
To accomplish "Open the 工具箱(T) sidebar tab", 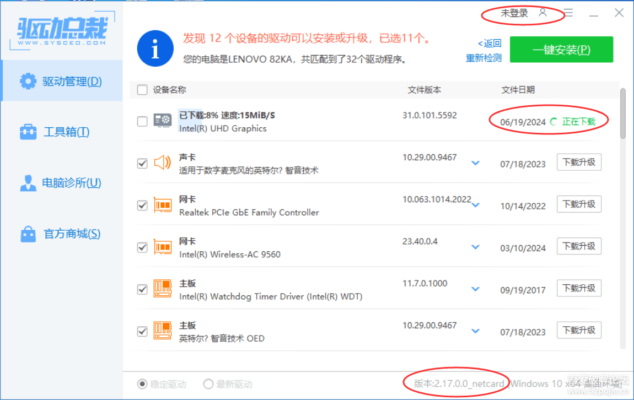I will tap(61, 132).
